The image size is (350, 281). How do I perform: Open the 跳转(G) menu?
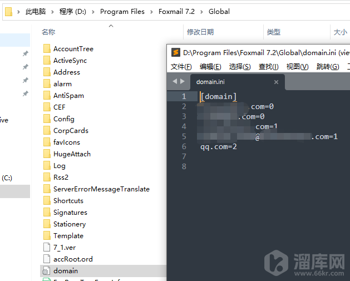328,67
